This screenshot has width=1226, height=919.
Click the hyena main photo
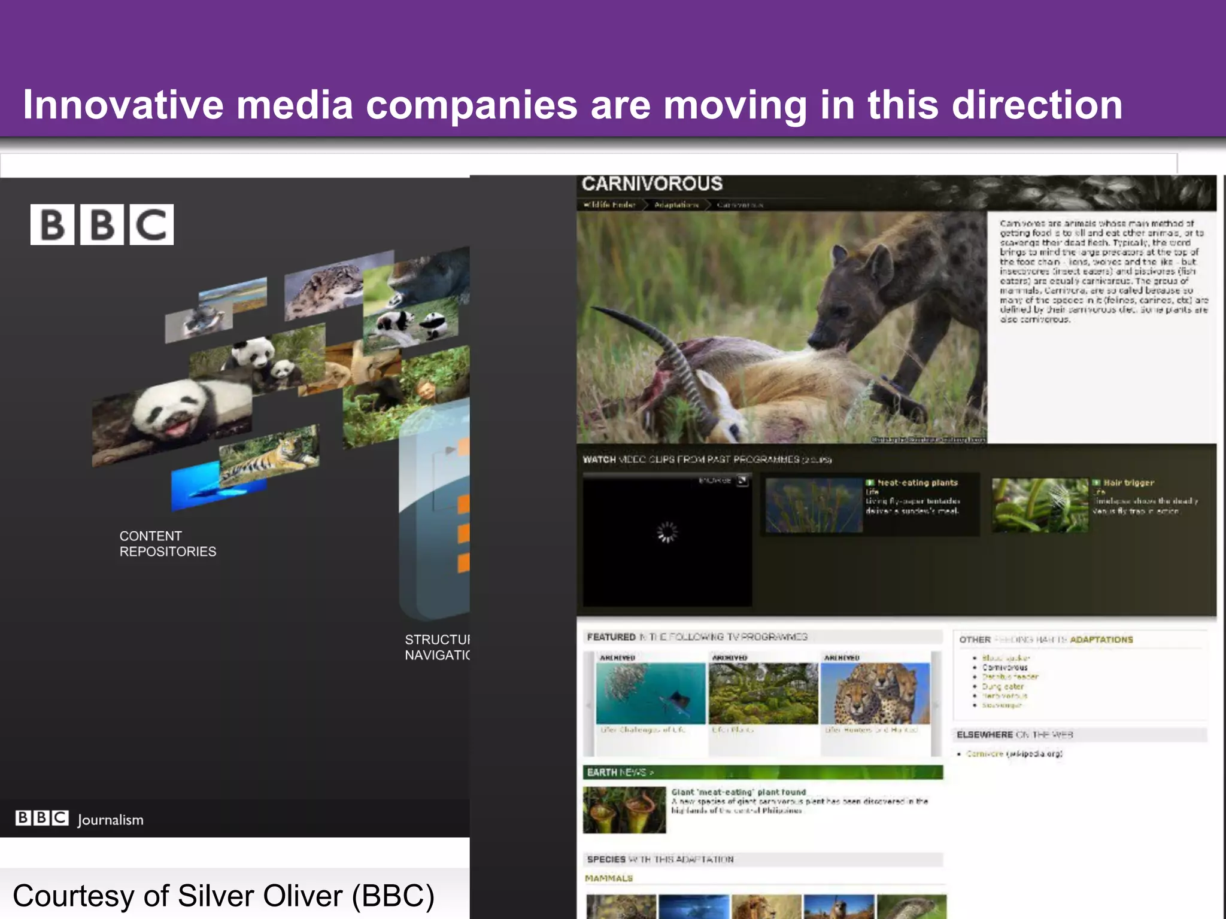click(781, 327)
